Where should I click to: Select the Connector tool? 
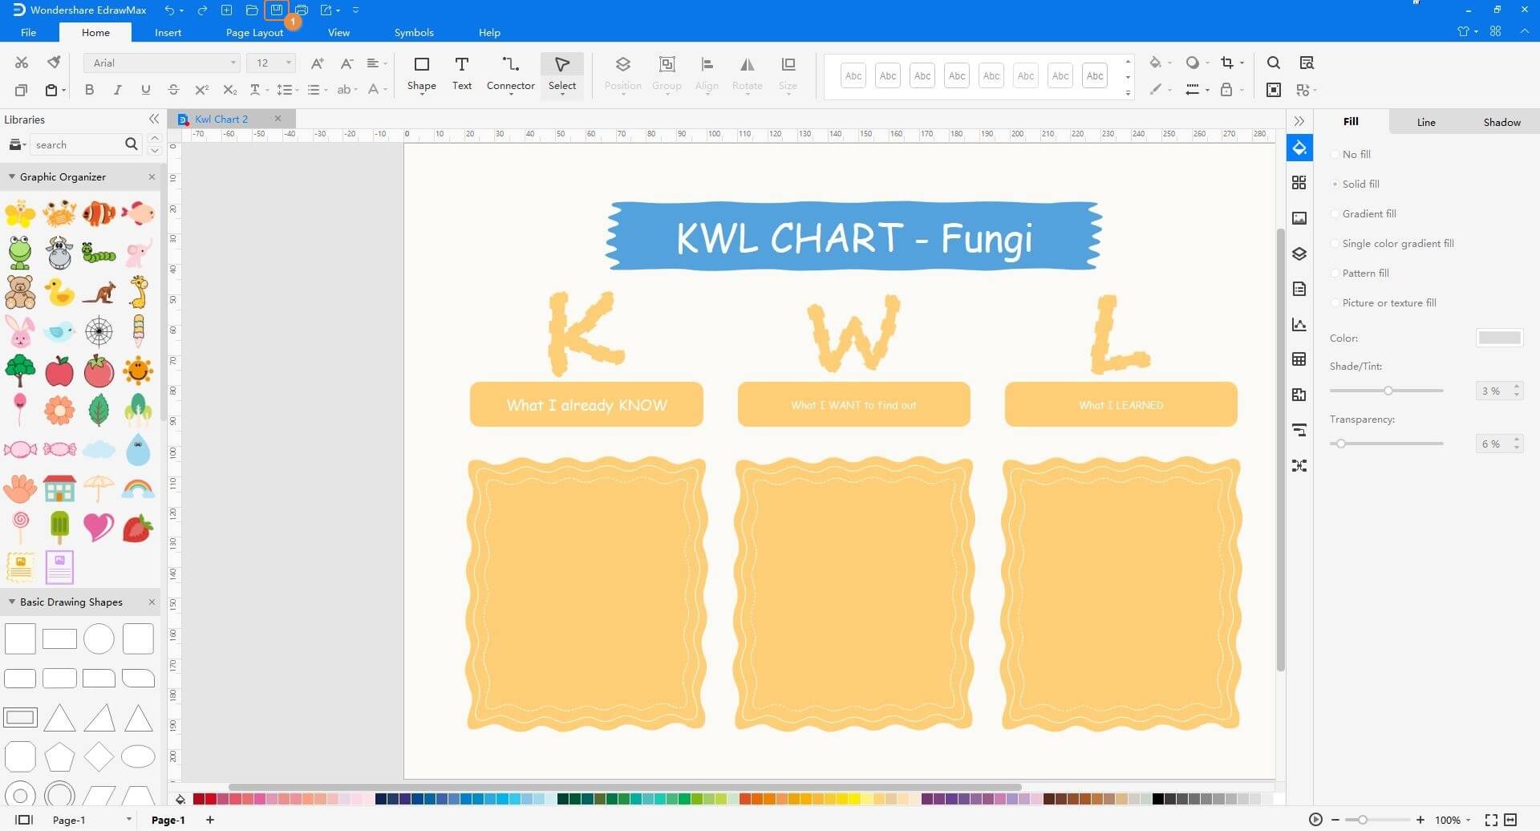coord(510,74)
